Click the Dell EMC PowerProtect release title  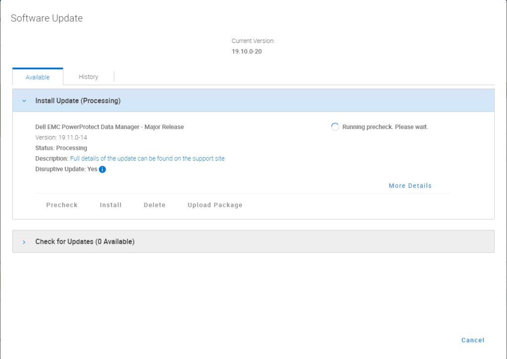point(109,127)
